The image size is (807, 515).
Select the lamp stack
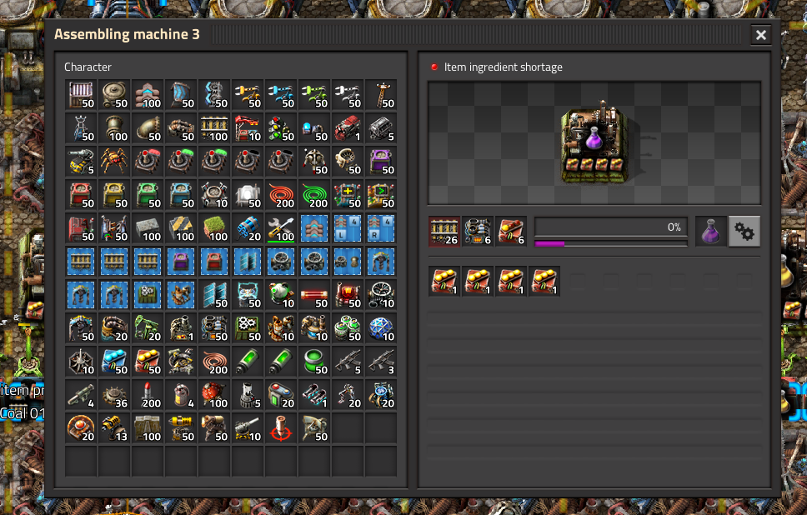tap(248, 195)
